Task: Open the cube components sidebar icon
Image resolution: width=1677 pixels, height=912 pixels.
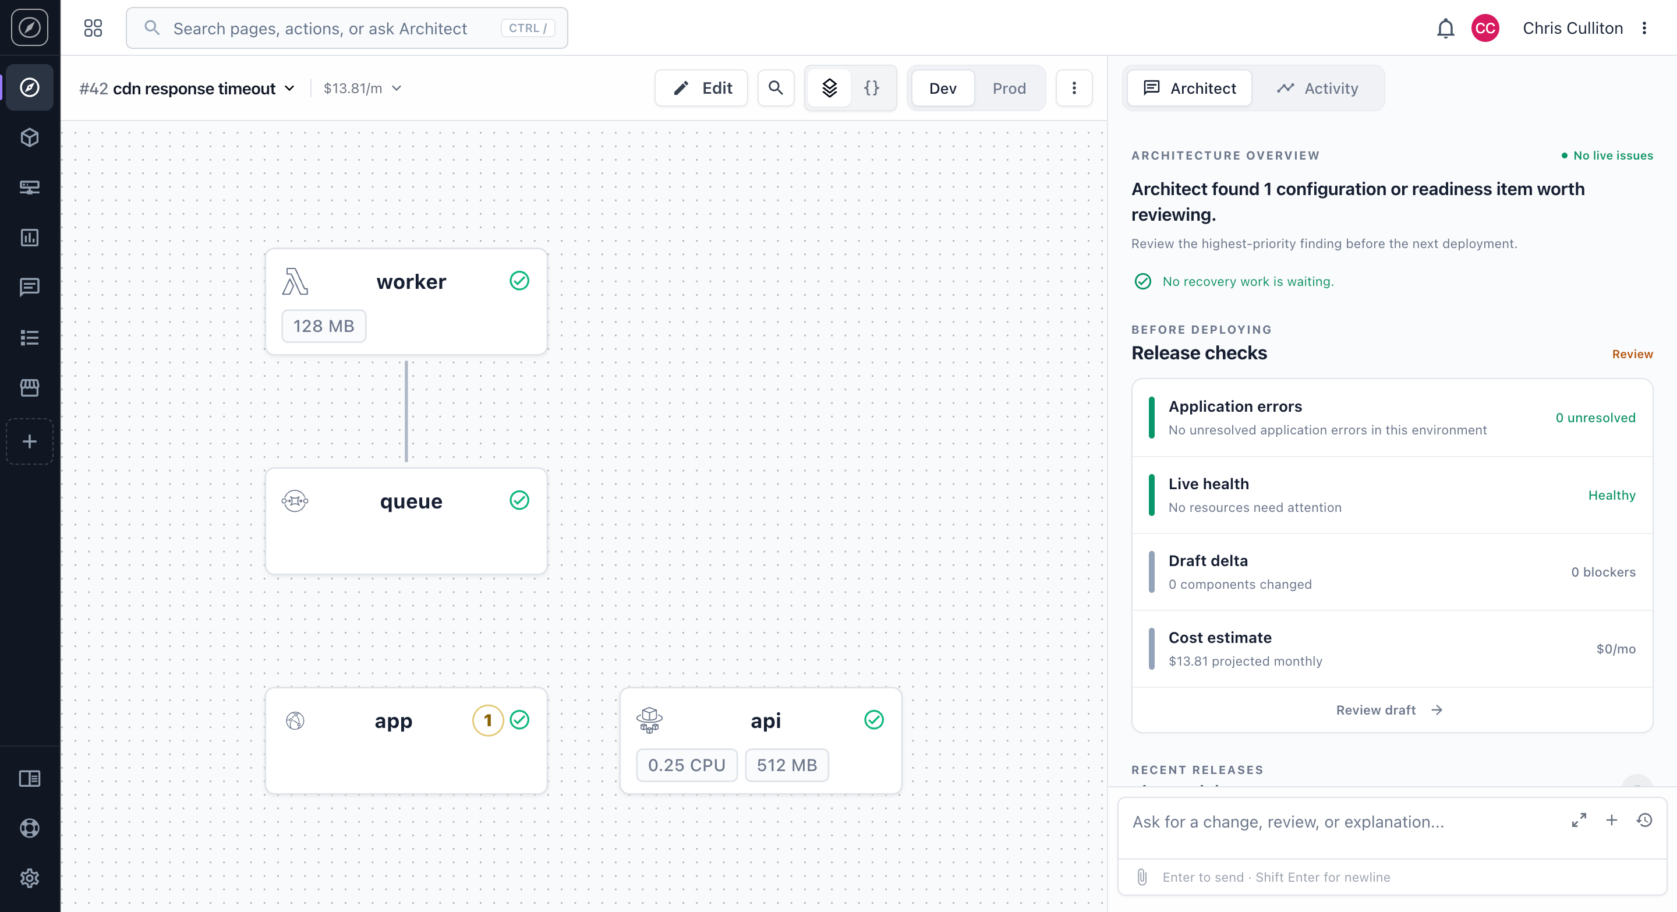Action: pyautogui.click(x=29, y=137)
